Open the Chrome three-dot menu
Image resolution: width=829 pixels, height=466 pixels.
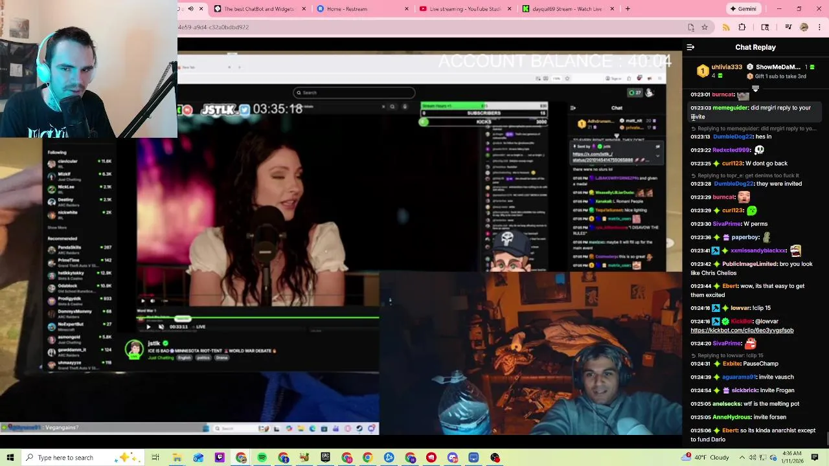click(x=819, y=27)
